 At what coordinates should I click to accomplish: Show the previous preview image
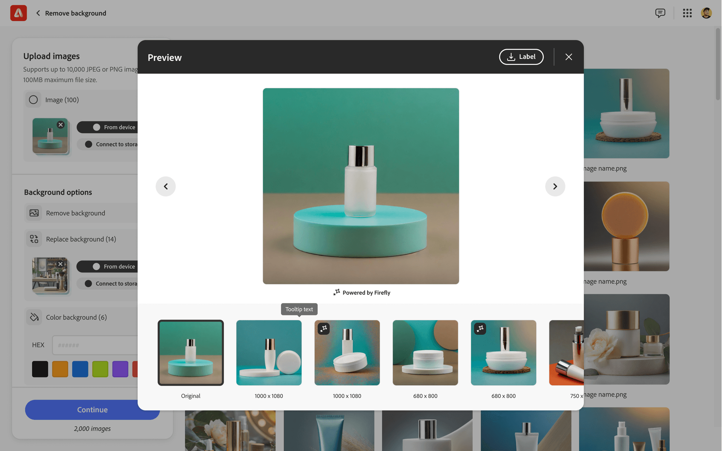tap(166, 186)
